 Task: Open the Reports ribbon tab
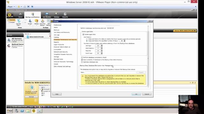point(65,15)
